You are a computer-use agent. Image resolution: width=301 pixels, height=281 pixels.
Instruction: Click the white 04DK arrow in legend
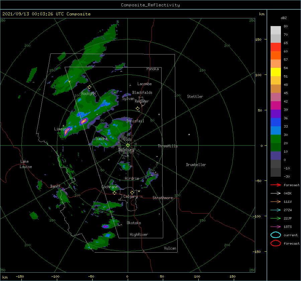click(x=276, y=193)
